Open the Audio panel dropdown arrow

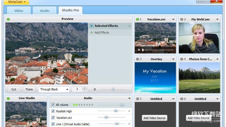pyautogui.click(x=129, y=98)
